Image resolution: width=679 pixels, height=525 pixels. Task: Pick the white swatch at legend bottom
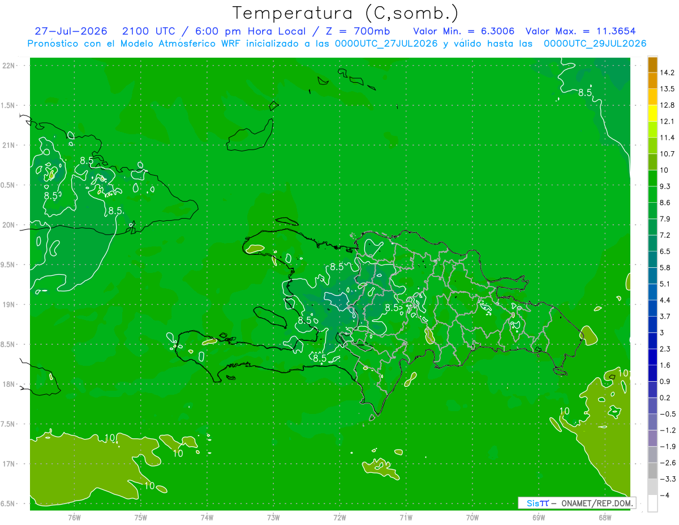point(652,503)
